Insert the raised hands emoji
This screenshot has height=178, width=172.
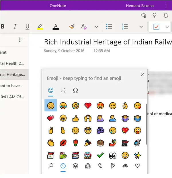pos(88,118)
